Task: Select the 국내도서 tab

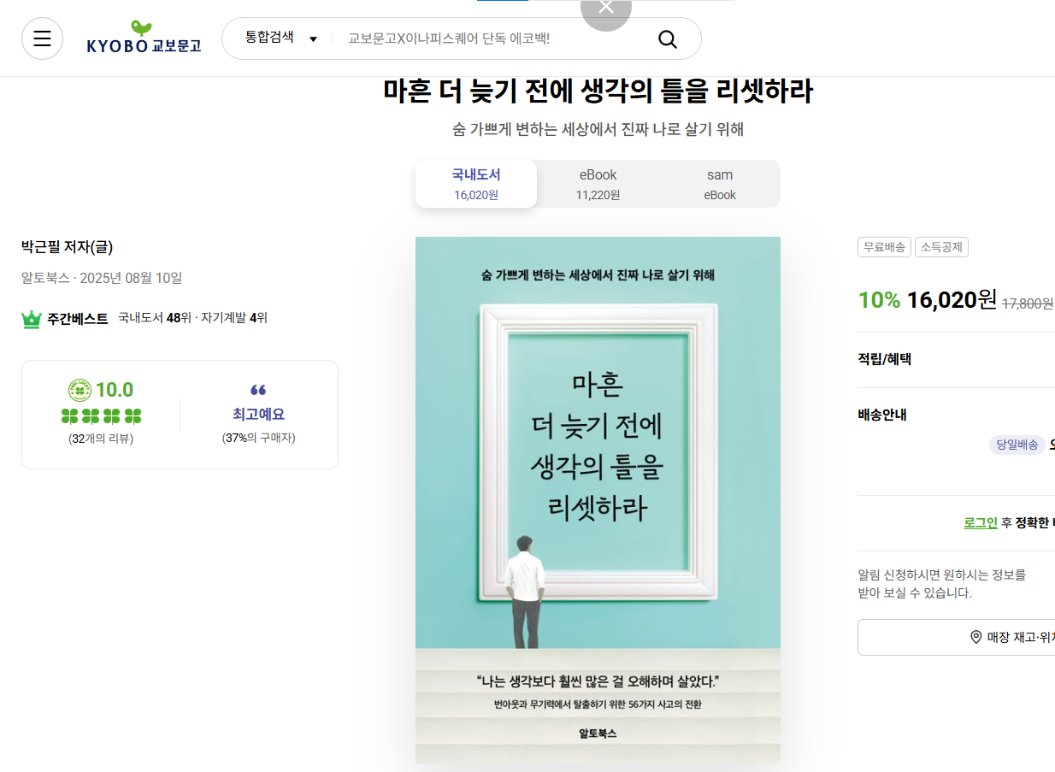Action: [476, 184]
